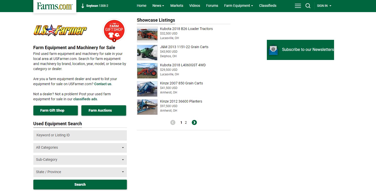The width and height of the screenshot is (376, 191).
Task: Open J&M 2013 1151-22 Grain Carts listing title
Action: pos(184,47)
